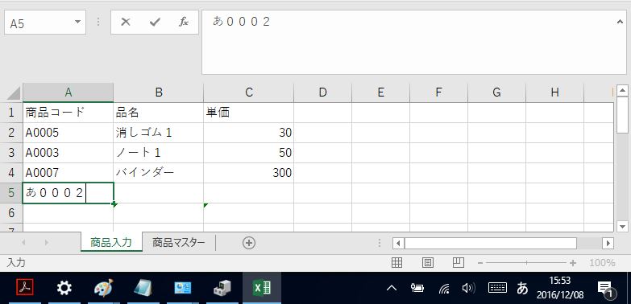Click cell containing バインダー
Screen dimensions: 631x304
(159, 173)
